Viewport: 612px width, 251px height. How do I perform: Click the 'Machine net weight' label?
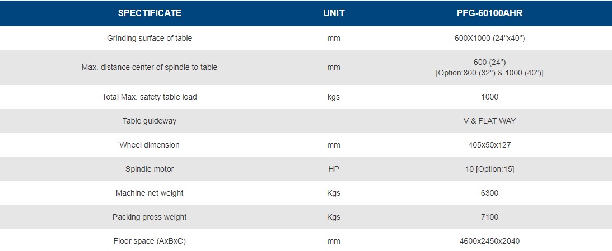pyautogui.click(x=150, y=193)
